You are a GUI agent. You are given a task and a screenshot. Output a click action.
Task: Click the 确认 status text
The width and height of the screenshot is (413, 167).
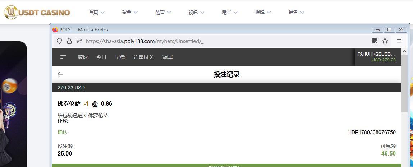pyautogui.click(x=63, y=132)
